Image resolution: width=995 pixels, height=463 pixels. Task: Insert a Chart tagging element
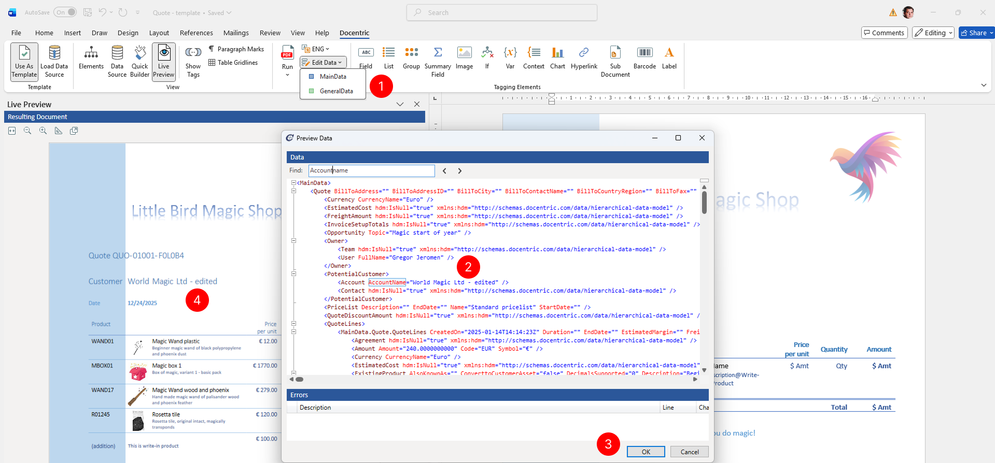(557, 57)
